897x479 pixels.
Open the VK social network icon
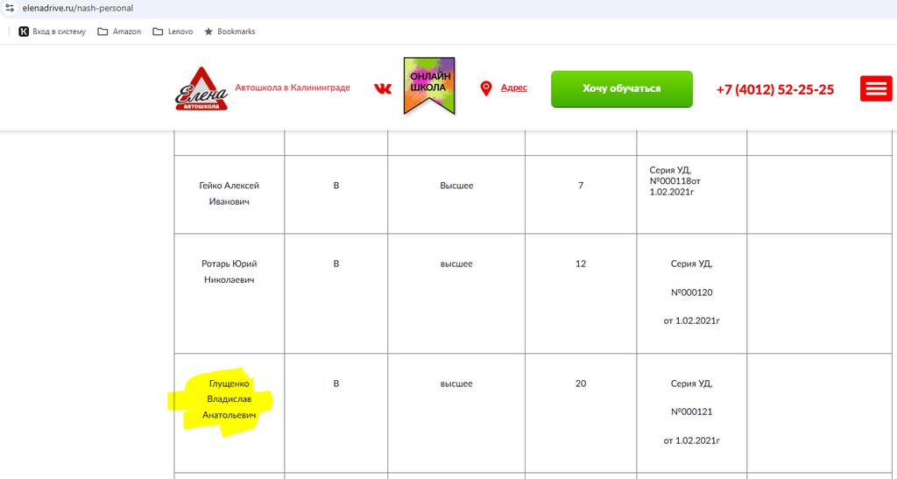(383, 88)
